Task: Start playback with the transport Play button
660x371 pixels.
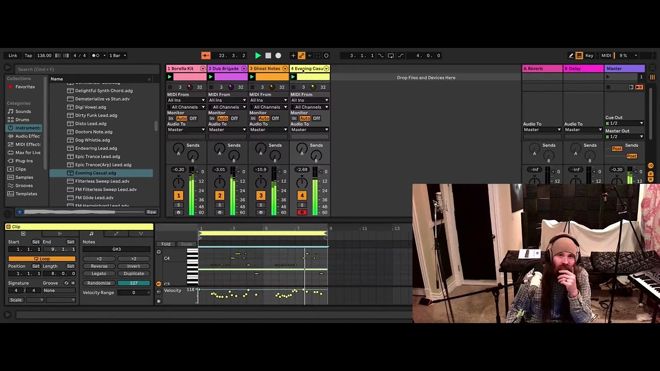Action: pyautogui.click(x=258, y=55)
